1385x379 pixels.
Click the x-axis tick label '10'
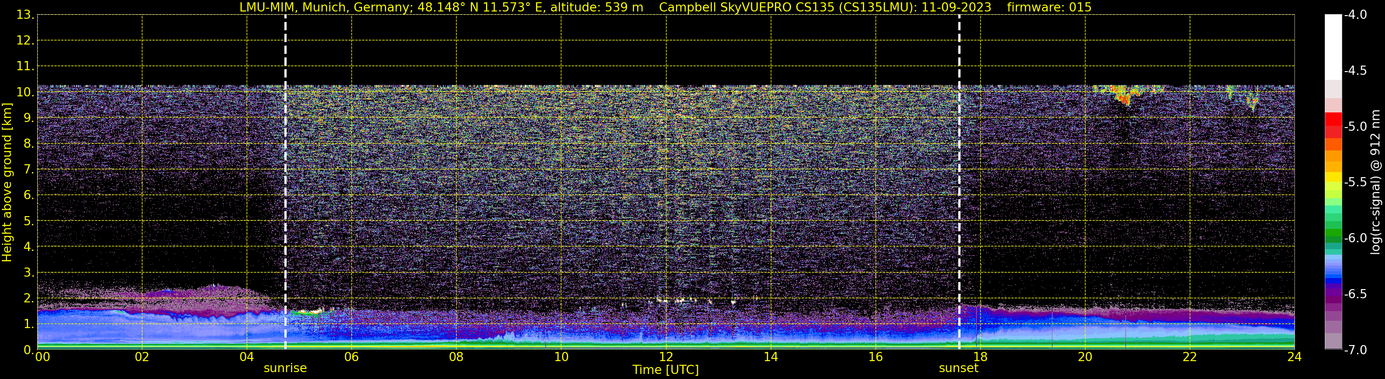(x=561, y=357)
